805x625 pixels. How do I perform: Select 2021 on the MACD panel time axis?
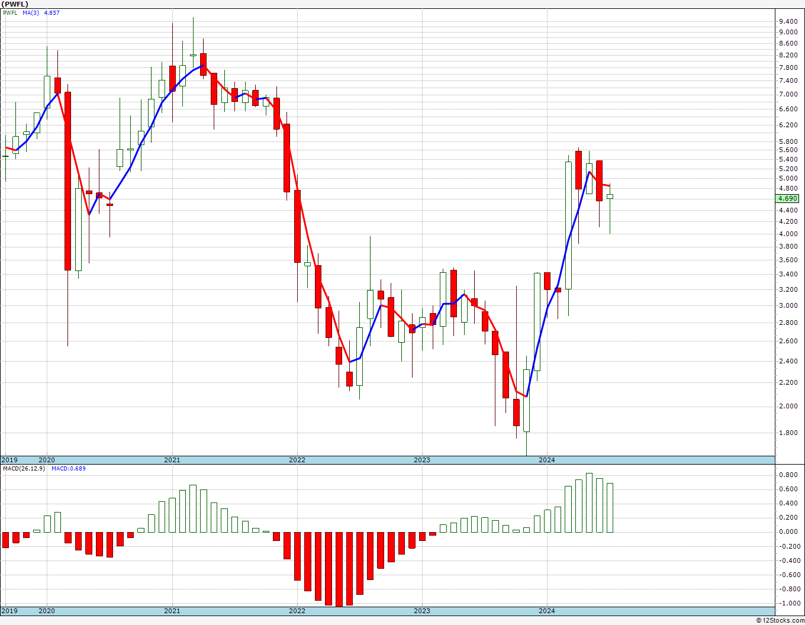click(x=172, y=611)
